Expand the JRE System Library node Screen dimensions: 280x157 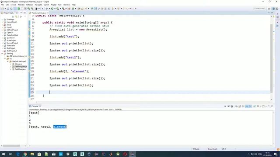[x=5, y=56]
